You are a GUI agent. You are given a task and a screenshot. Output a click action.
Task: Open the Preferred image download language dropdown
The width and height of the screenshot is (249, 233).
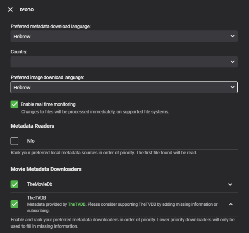click(124, 87)
